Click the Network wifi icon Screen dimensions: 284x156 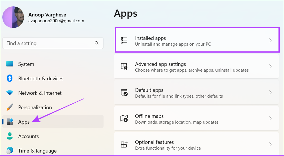[x=10, y=93]
